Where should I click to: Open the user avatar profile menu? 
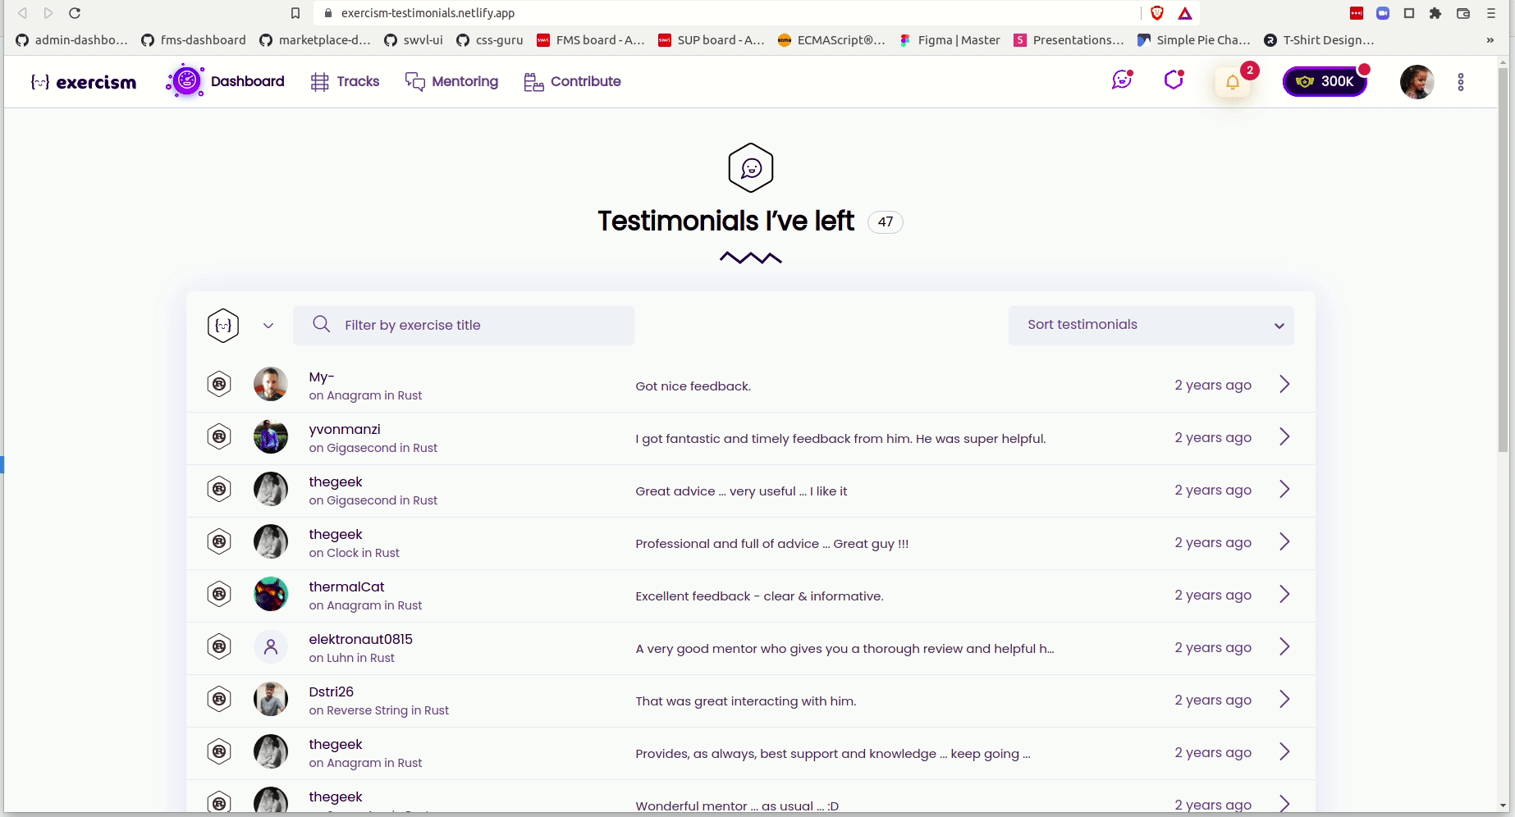point(1417,82)
